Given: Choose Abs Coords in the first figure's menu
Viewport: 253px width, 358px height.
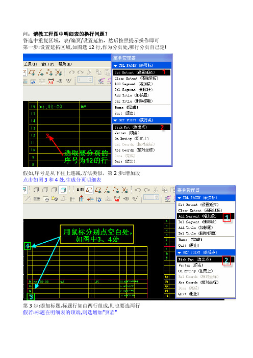Looking at the screenshot, I should tap(135, 150).
